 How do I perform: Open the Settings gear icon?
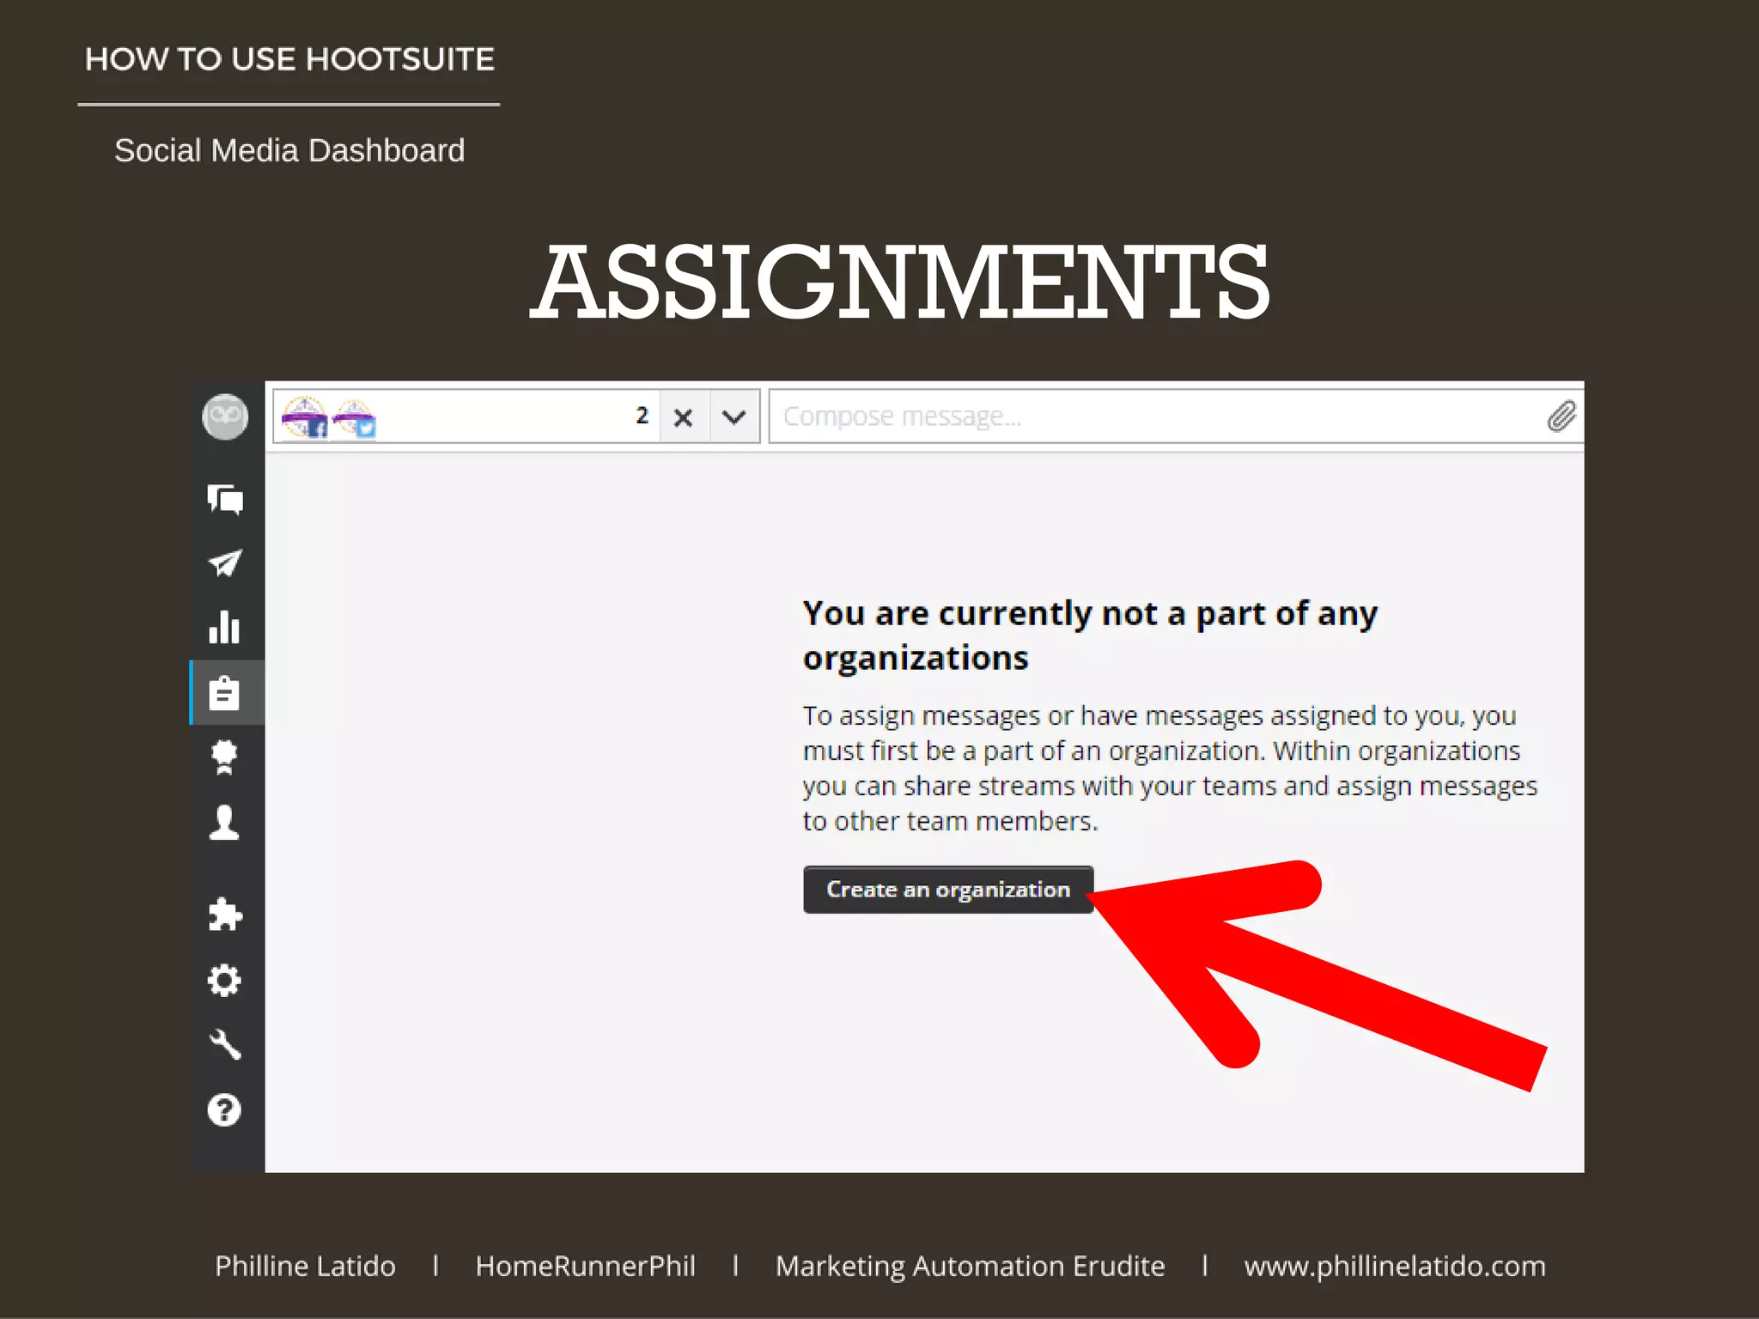224,980
